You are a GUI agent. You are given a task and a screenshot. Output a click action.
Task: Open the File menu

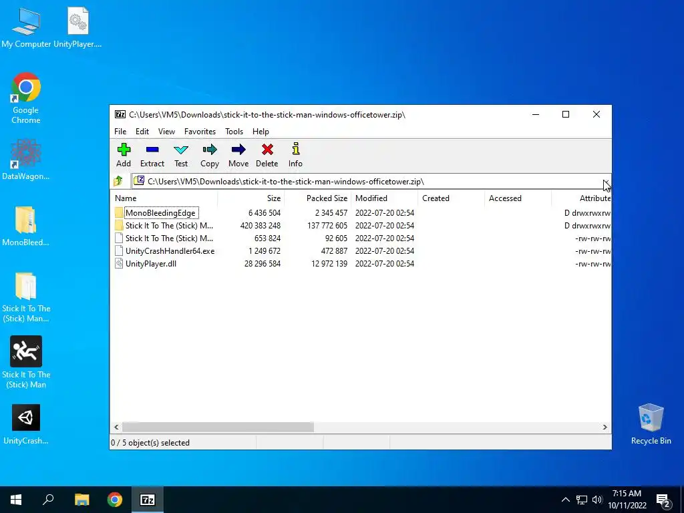pyautogui.click(x=120, y=132)
